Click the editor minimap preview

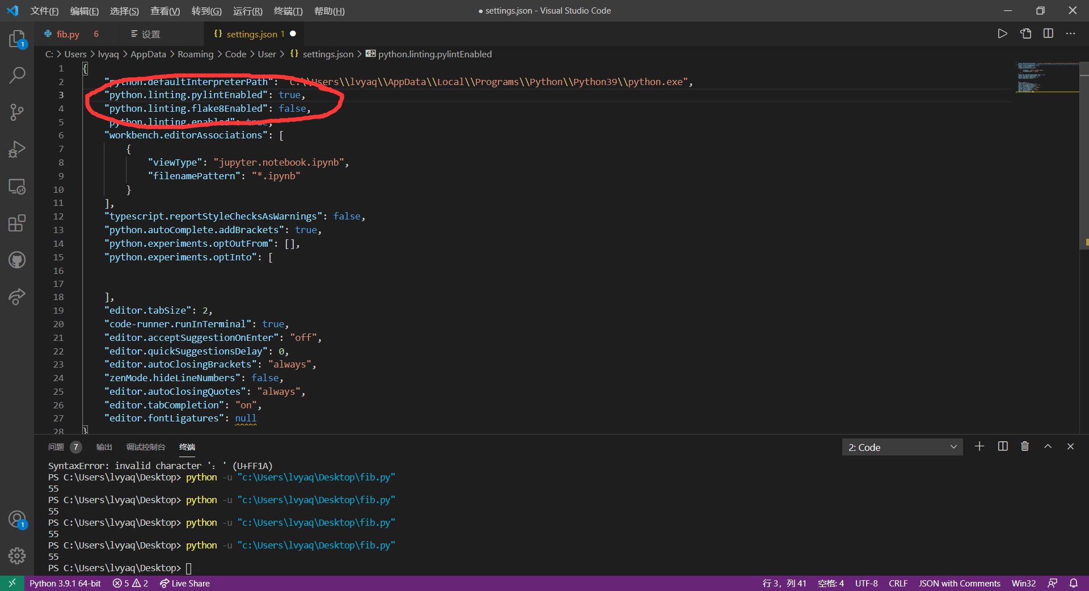pos(1047,77)
